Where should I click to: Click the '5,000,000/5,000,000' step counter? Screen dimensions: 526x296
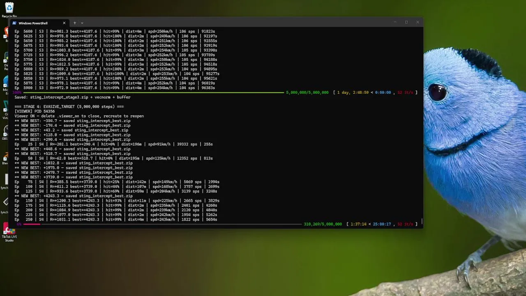[x=307, y=92]
